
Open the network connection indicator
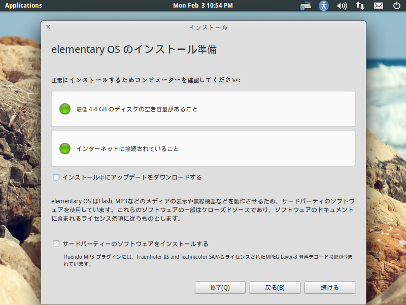click(x=360, y=6)
